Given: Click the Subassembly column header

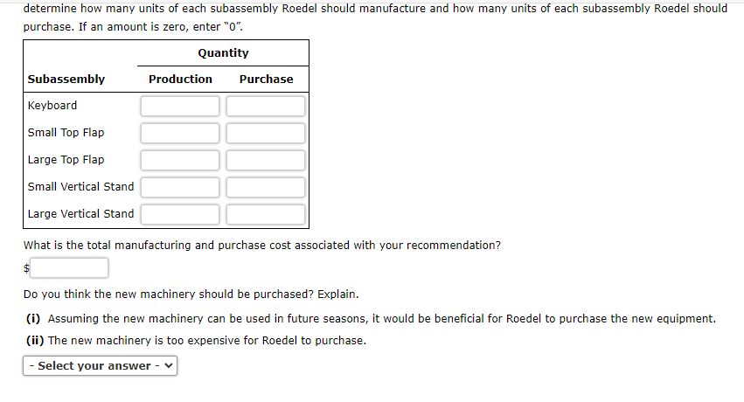Looking at the screenshot, I should pyautogui.click(x=66, y=79).
